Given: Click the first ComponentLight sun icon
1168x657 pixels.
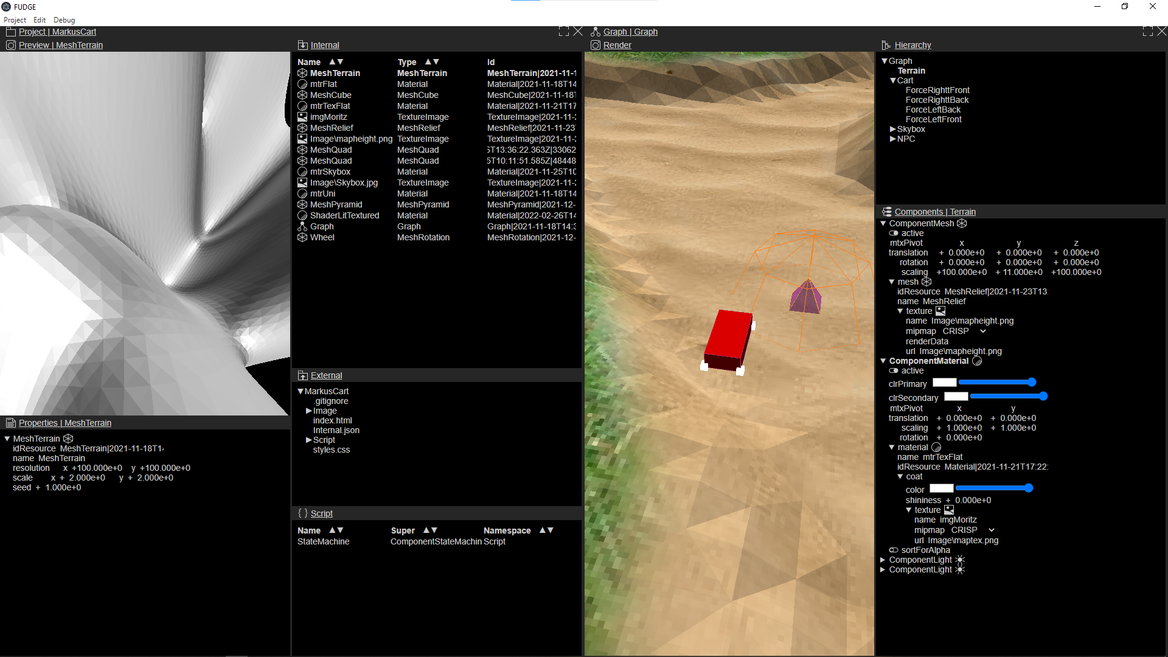Looking at the screenshot, I should (960, 560).
